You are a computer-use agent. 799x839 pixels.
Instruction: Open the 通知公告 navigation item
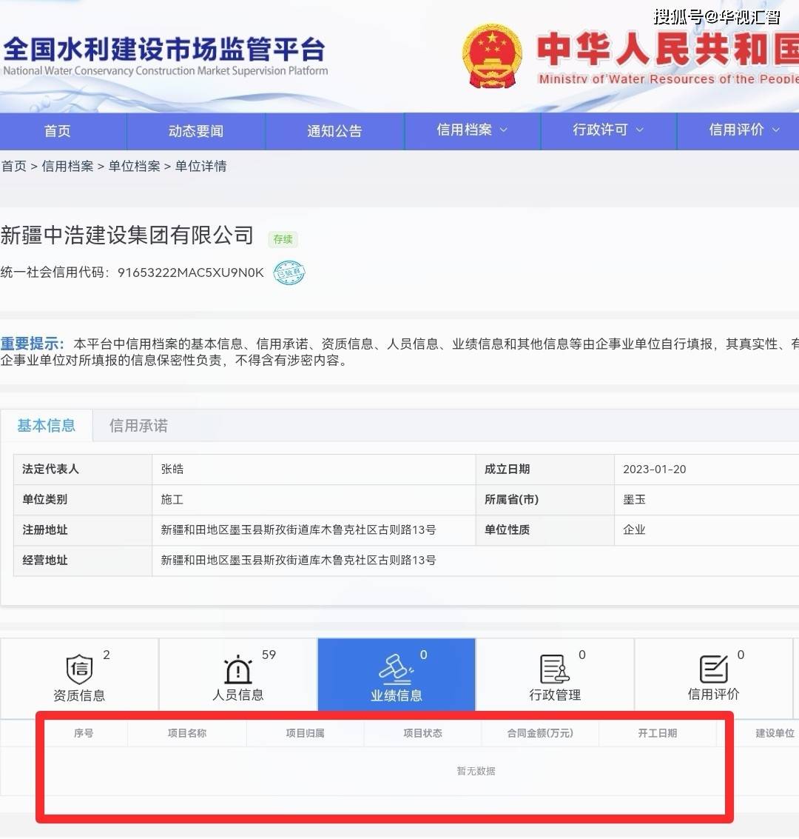[x=334, y=131]
